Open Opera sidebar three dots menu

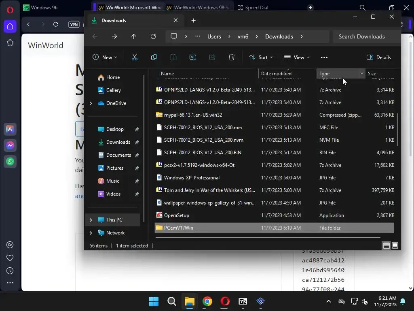10,283
